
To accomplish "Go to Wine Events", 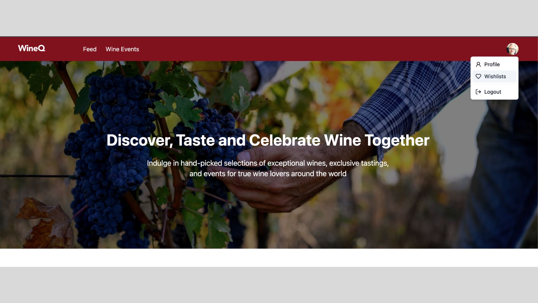I will [122, 49].
